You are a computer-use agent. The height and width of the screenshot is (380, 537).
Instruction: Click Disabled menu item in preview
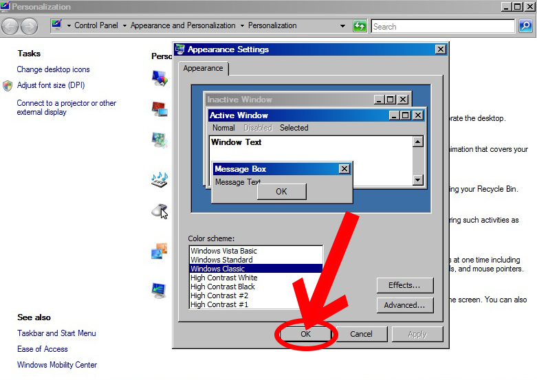[258, 128]
